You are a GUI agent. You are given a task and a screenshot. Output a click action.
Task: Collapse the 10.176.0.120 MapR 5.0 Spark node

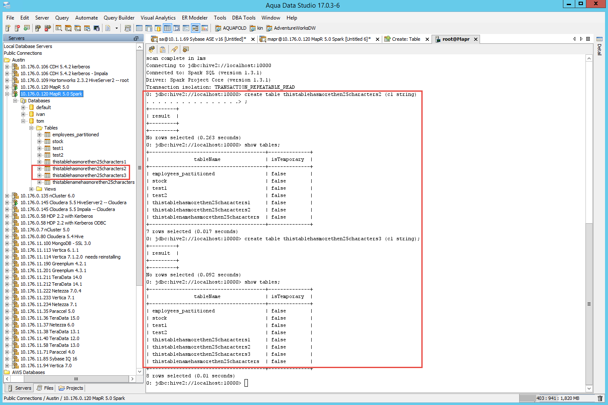(7, 94)
